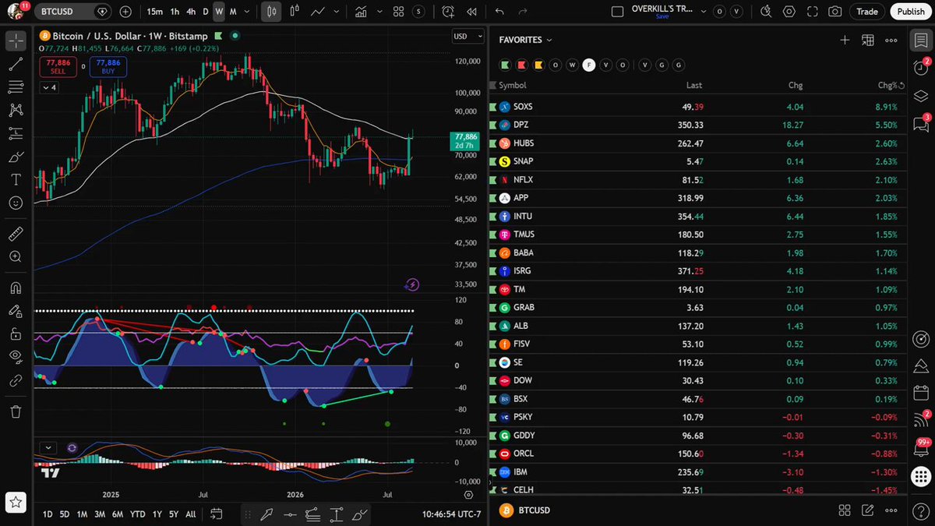Viewport: 935px width, 526px height.
Task: Expand the timeframe interval dropdown
Action: pyautogui.click(x=247, y=12)
